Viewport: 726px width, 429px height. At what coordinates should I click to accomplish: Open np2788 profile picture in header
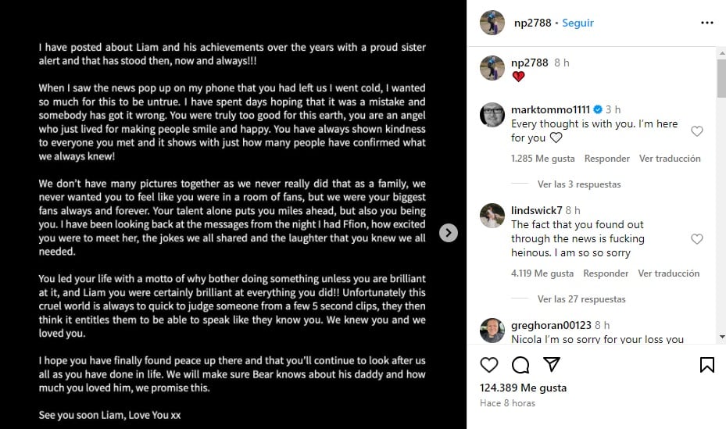point(492,23)
